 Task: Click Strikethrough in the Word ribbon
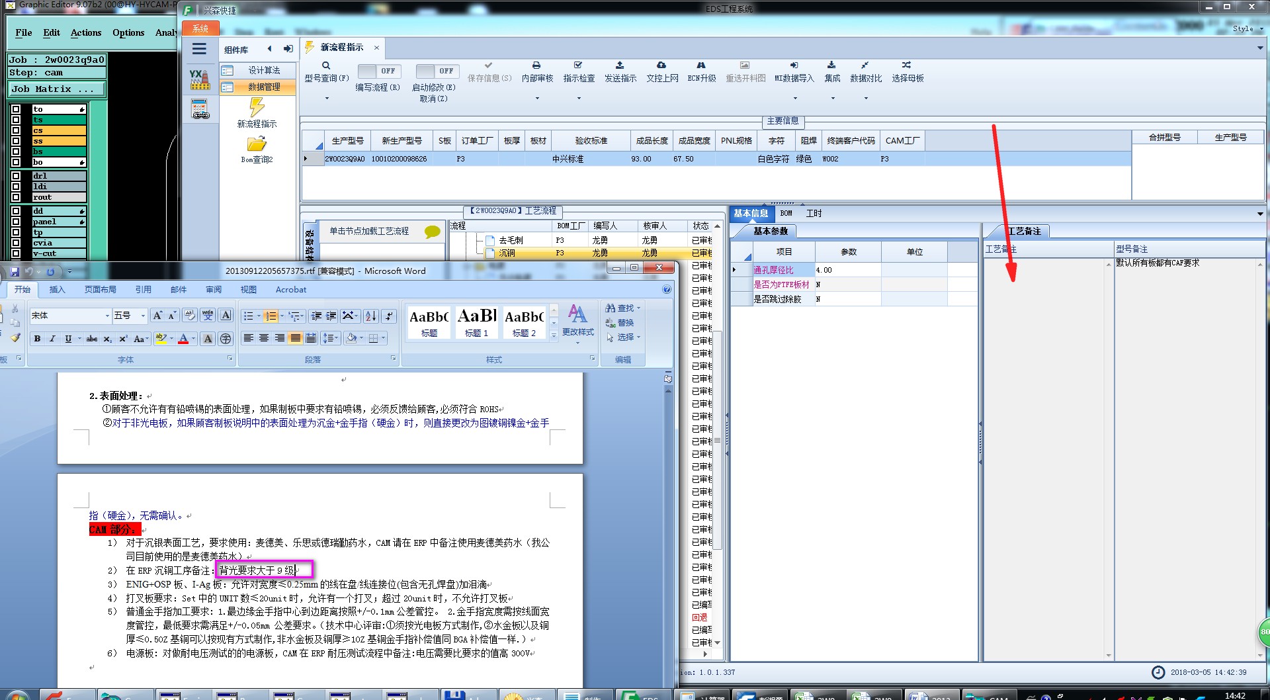point(92,339)
